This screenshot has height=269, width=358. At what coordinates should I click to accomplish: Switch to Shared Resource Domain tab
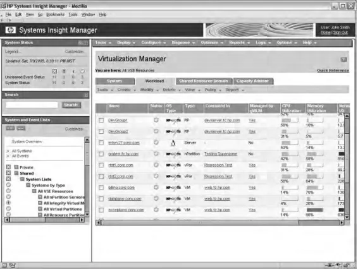(204, 81)
